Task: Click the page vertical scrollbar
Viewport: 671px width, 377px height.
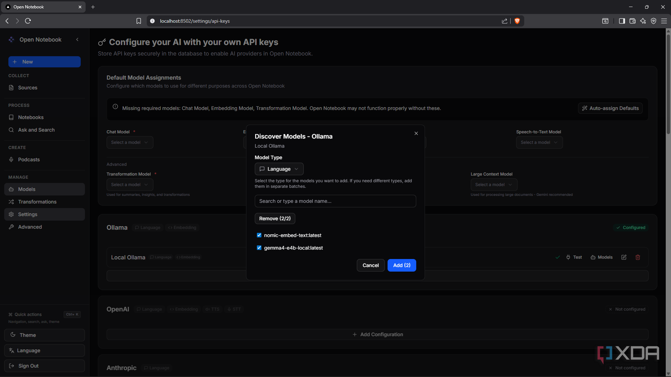Action: pyautogui.click(x=668, y=84)
